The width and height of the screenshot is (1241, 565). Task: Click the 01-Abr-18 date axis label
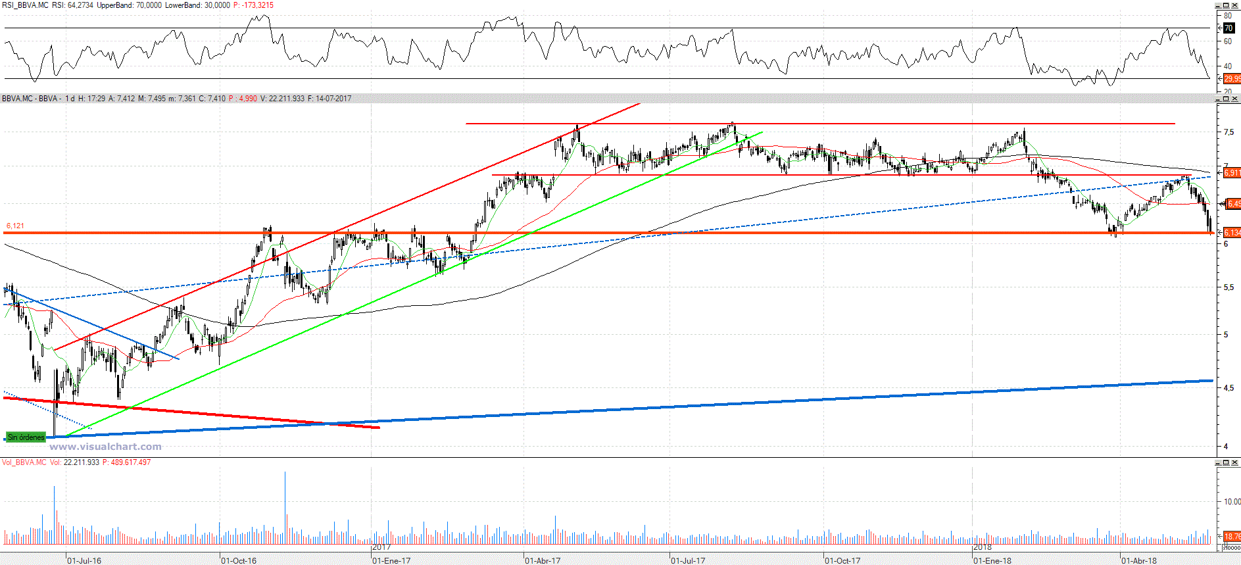click(1139, 560)
